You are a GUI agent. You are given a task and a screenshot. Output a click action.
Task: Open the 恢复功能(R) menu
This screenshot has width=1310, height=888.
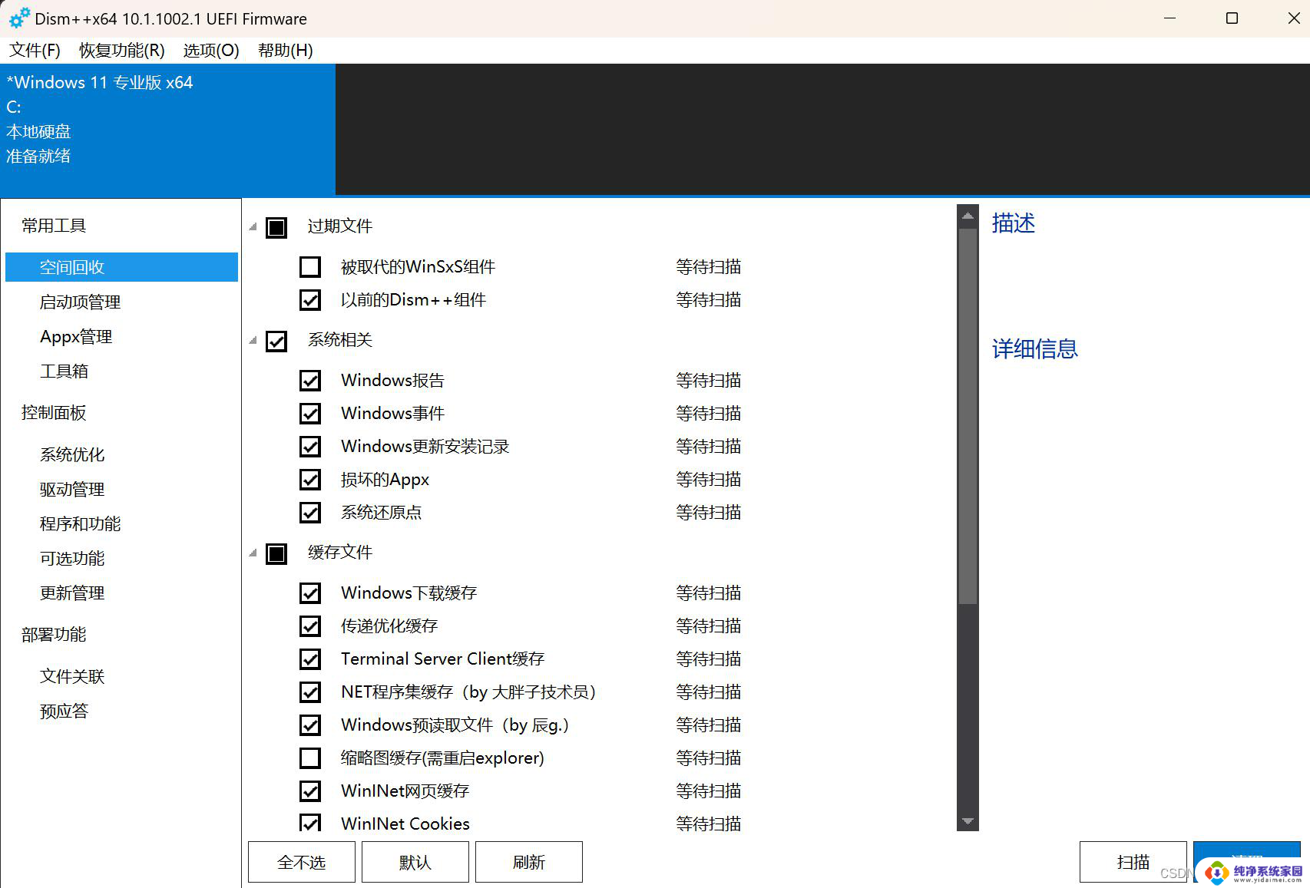[121, 51]
